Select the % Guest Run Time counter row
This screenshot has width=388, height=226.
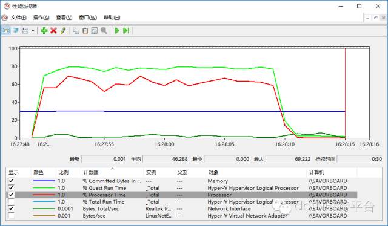(x=182, y=188)
